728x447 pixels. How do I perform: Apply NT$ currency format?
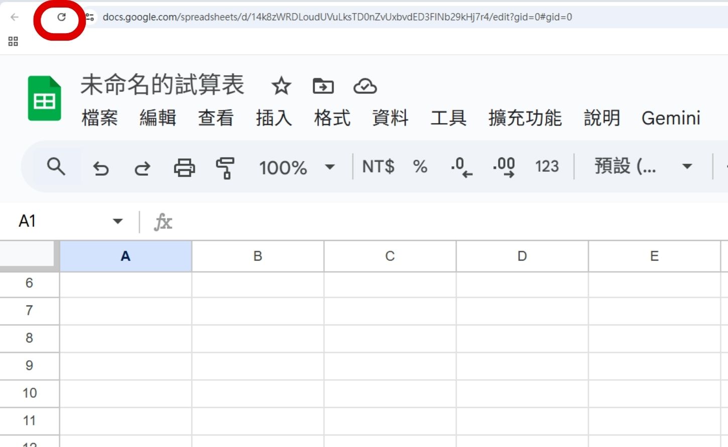[x=378, y=167]
